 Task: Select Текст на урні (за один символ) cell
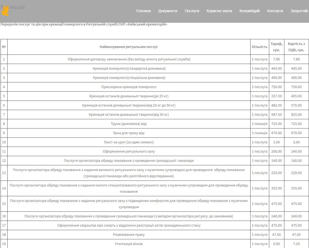(x=129, y=142)
